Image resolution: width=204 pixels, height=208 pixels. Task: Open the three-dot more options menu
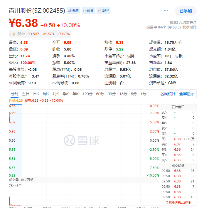[x=166, y=10]
